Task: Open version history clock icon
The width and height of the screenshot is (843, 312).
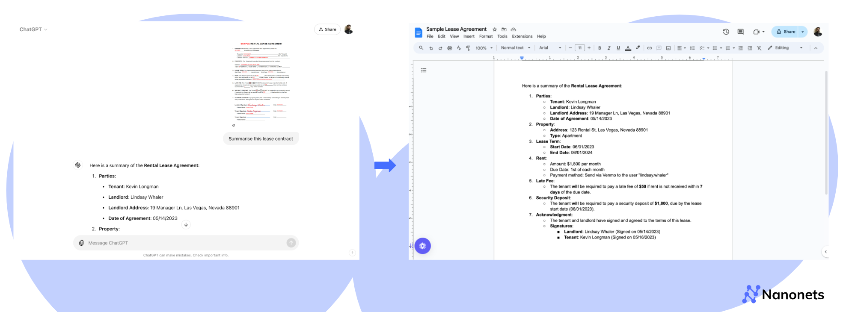Action: tap(726, 32)
